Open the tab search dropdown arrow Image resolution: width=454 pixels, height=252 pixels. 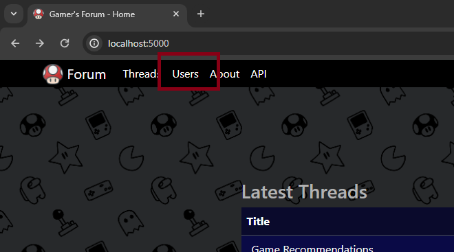(14, 14)
